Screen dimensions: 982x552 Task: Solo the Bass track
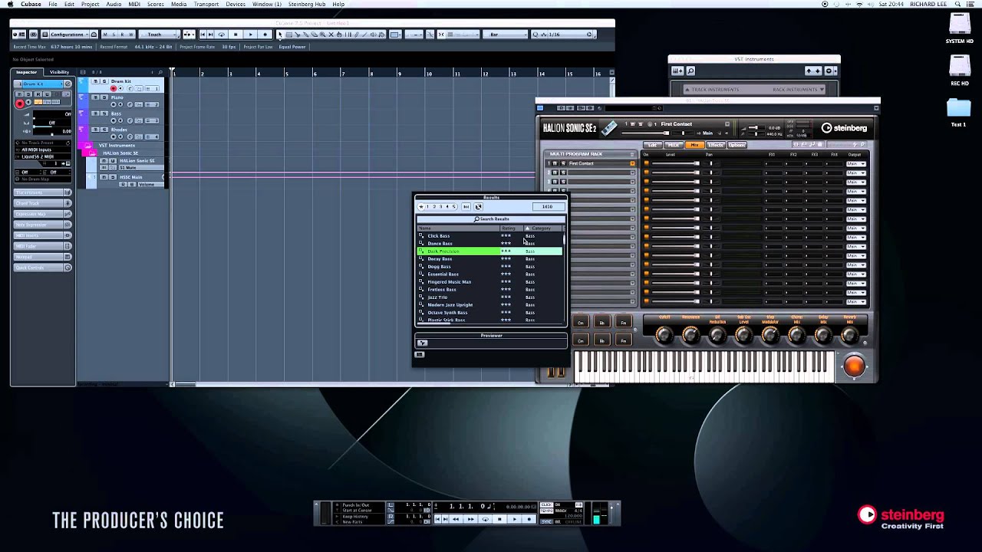coord(104,113)
